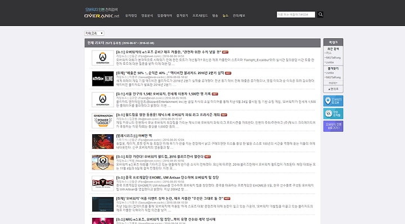Open summary text of the EHOME article
The width and height of the screenshot is (405, 224).
pos(215,188)
